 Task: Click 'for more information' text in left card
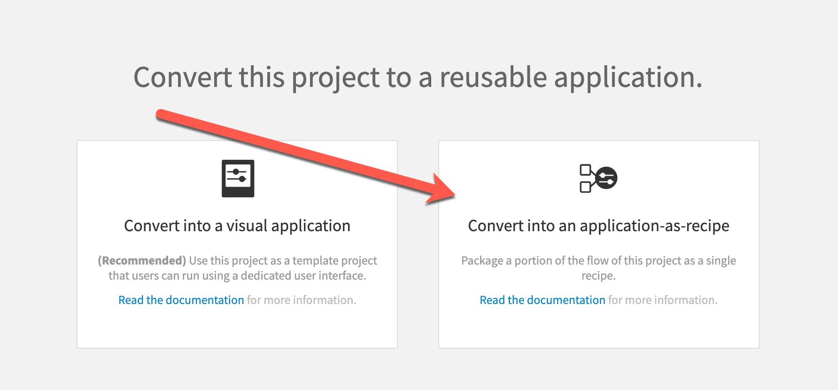coord(302,300)
